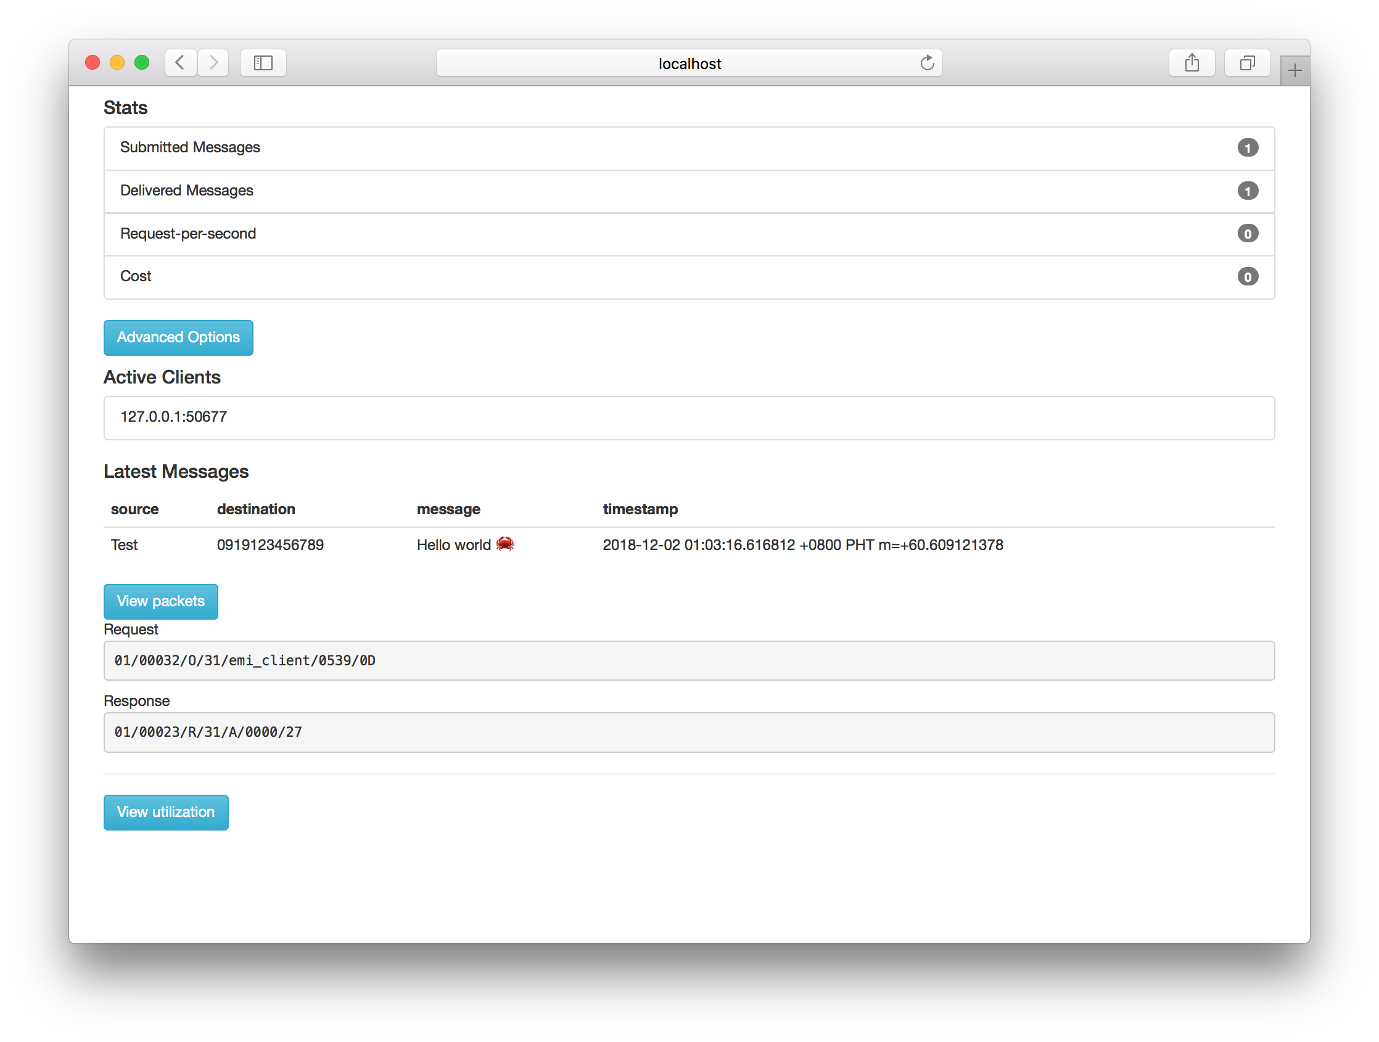Toggle the Safari sidebar icon
The height and width of the screenshot is (1042, 1379).
pos(263,63)
